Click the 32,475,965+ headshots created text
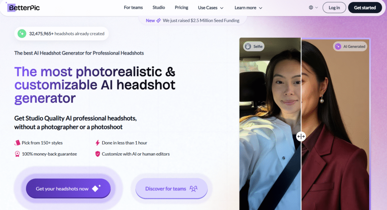 click(67, 34)
